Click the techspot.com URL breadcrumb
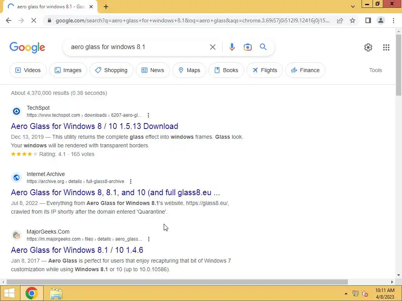The image size is (402, 301). click(x=84, y=115)
